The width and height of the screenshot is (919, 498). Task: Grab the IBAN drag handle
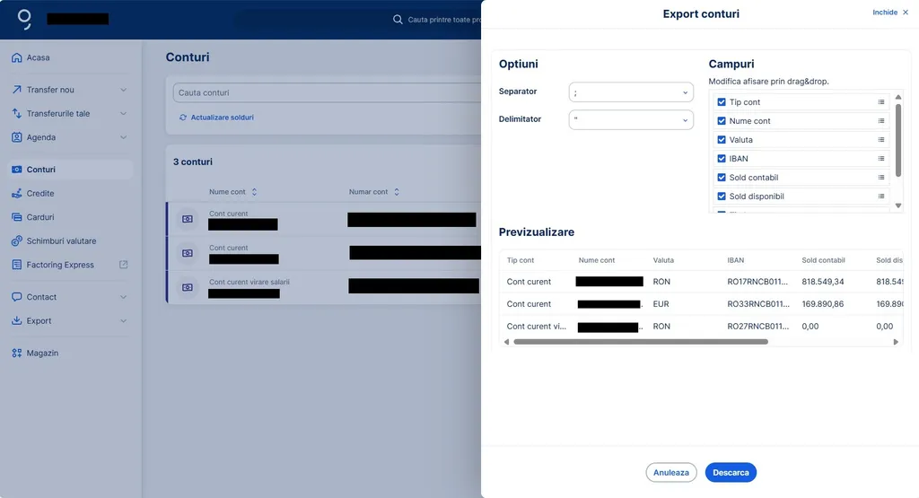click(x=881, y=158)
